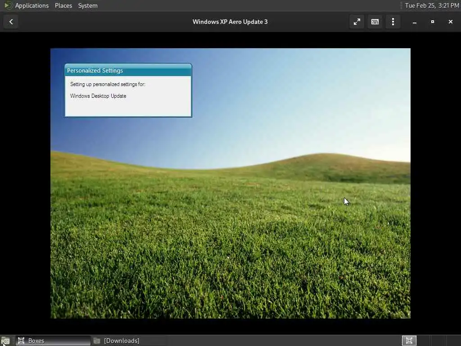Minimize the Boxes window
The height and width of the screenshot is (346, 461).
point(415,22)
